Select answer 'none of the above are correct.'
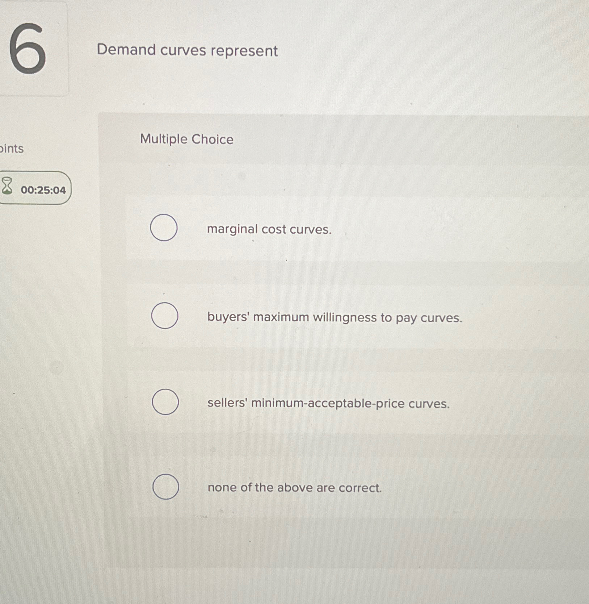 (294, 487)
